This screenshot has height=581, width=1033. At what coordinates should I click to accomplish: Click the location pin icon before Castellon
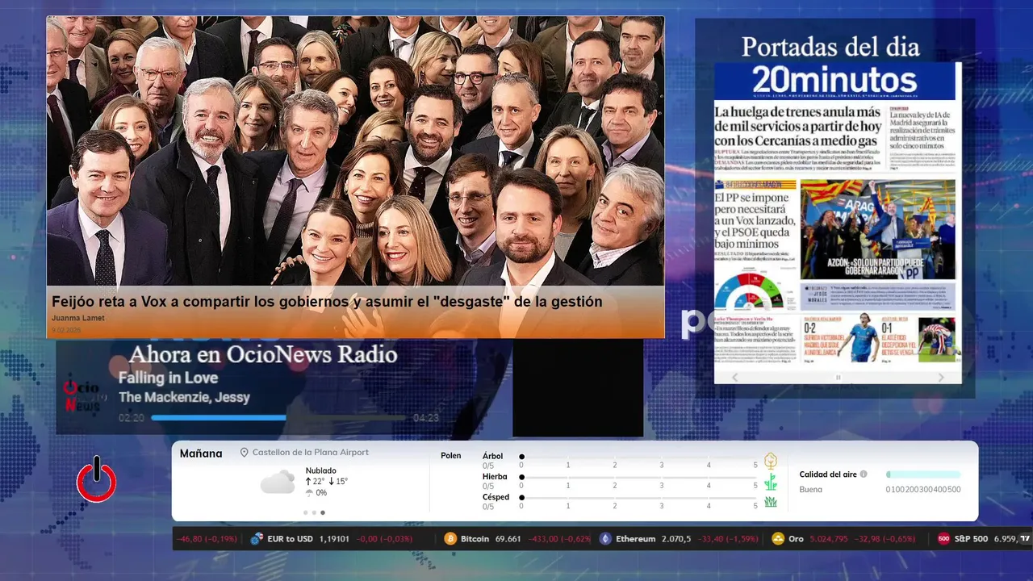click(x=245, y=454)
